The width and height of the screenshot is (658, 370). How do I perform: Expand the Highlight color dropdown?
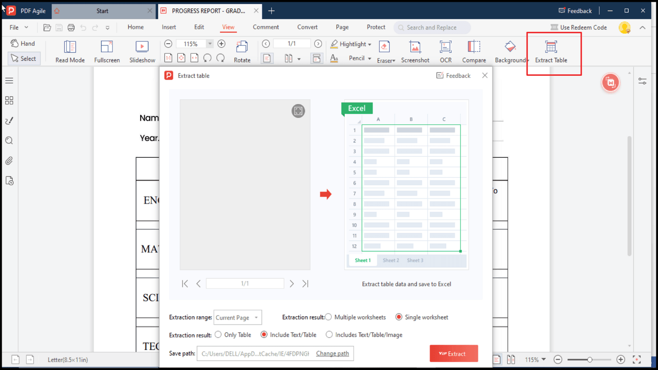[369, 45]
